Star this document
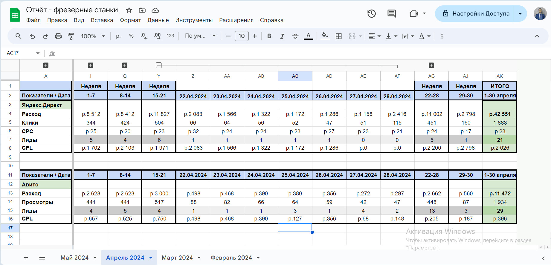This screenshot has height=265, width=551. pos(129,10)
